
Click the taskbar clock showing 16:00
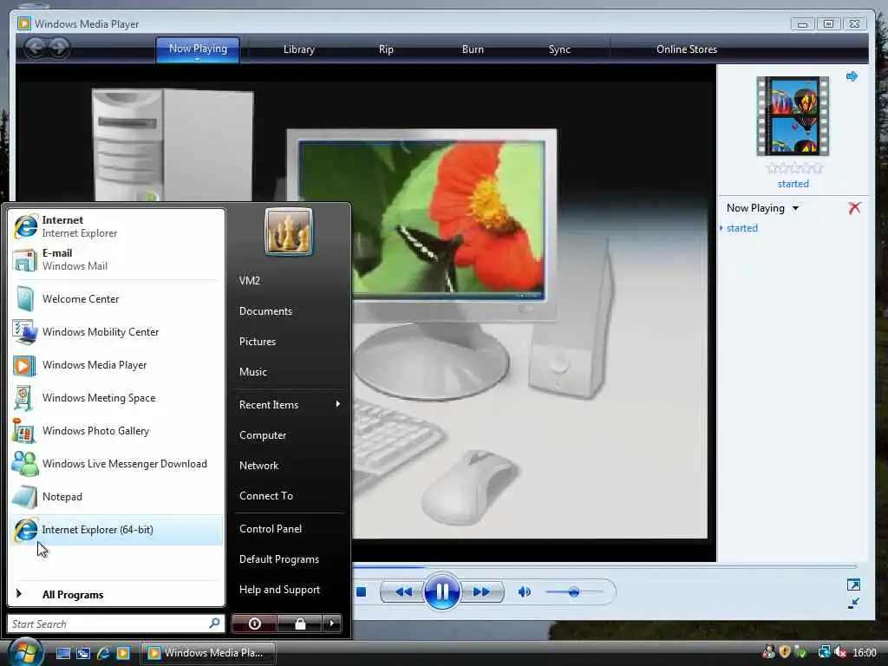pyautogui.click(x=865, y=653)
